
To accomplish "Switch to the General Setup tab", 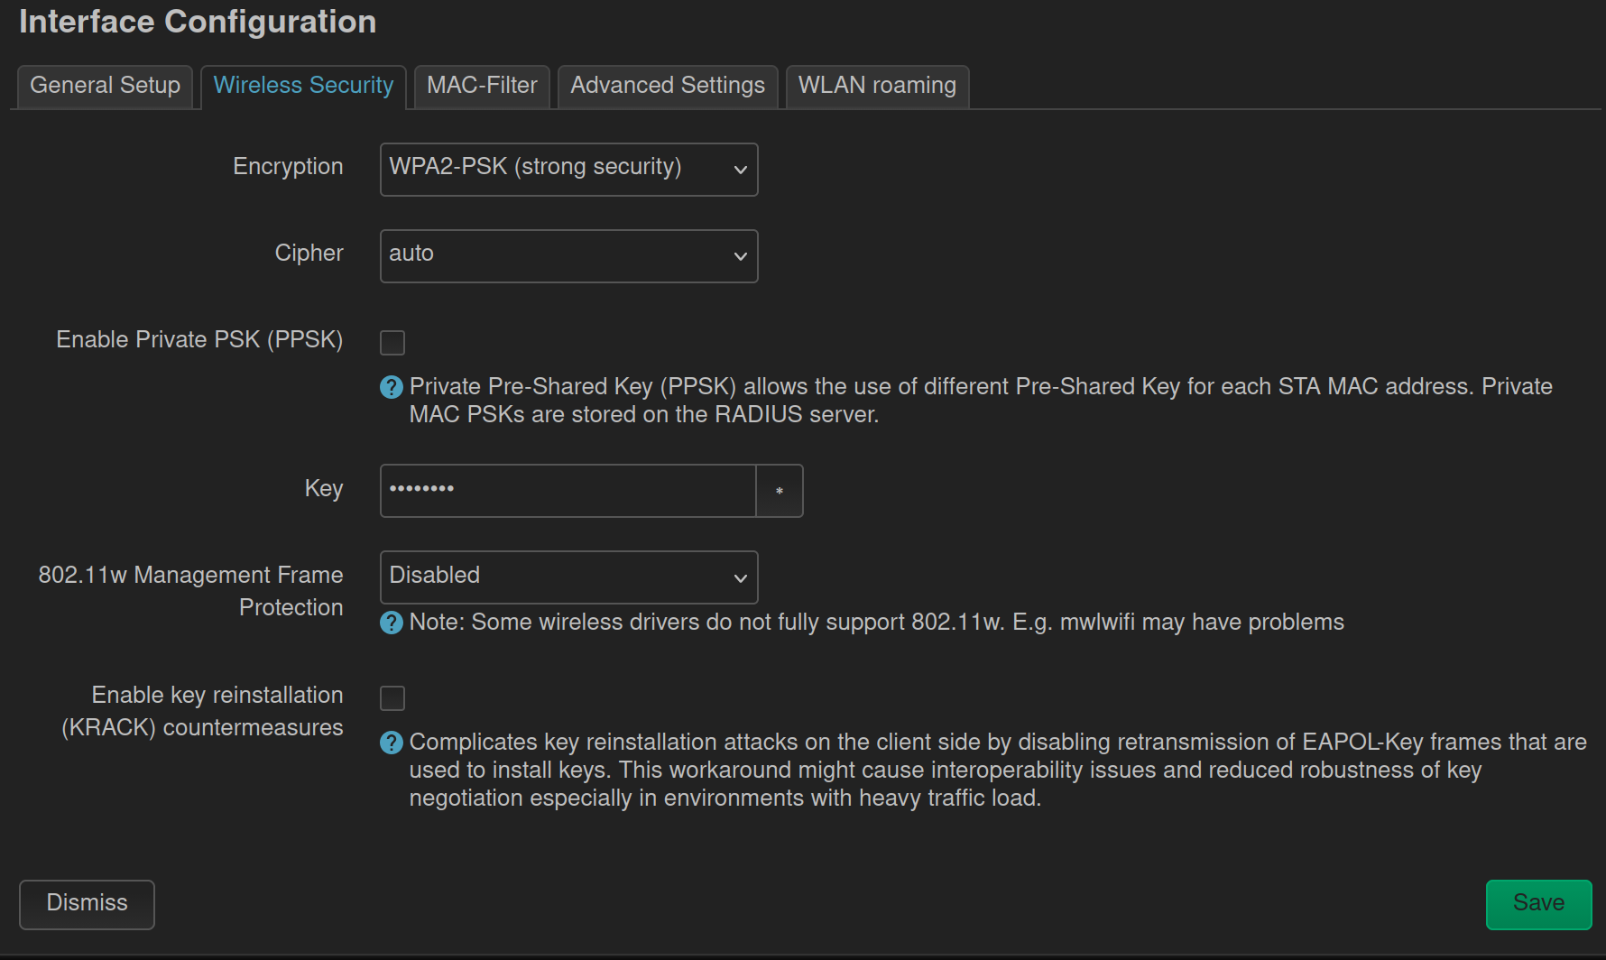I will click(x=106, y=86).
